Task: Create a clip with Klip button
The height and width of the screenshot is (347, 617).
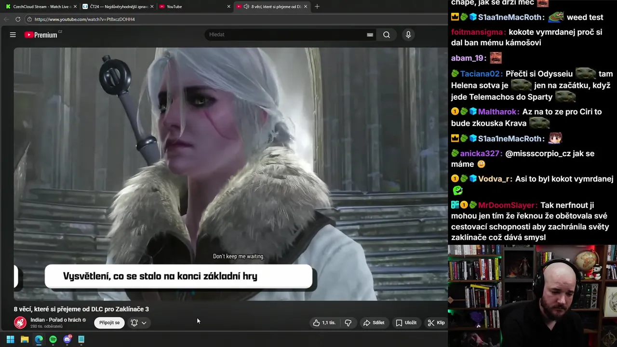Action: point(436,323)
